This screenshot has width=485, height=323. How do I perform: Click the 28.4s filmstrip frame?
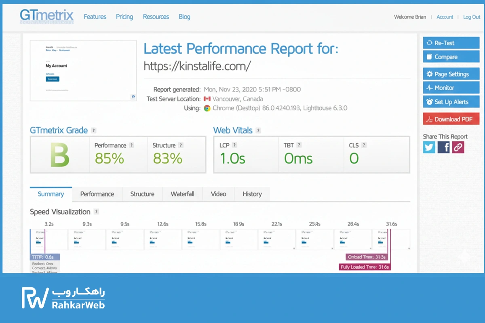[353, 239]
